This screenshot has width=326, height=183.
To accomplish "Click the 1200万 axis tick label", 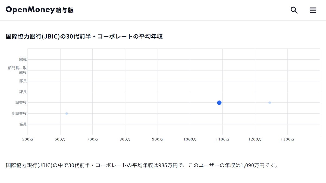I will (x=255, y=139).
